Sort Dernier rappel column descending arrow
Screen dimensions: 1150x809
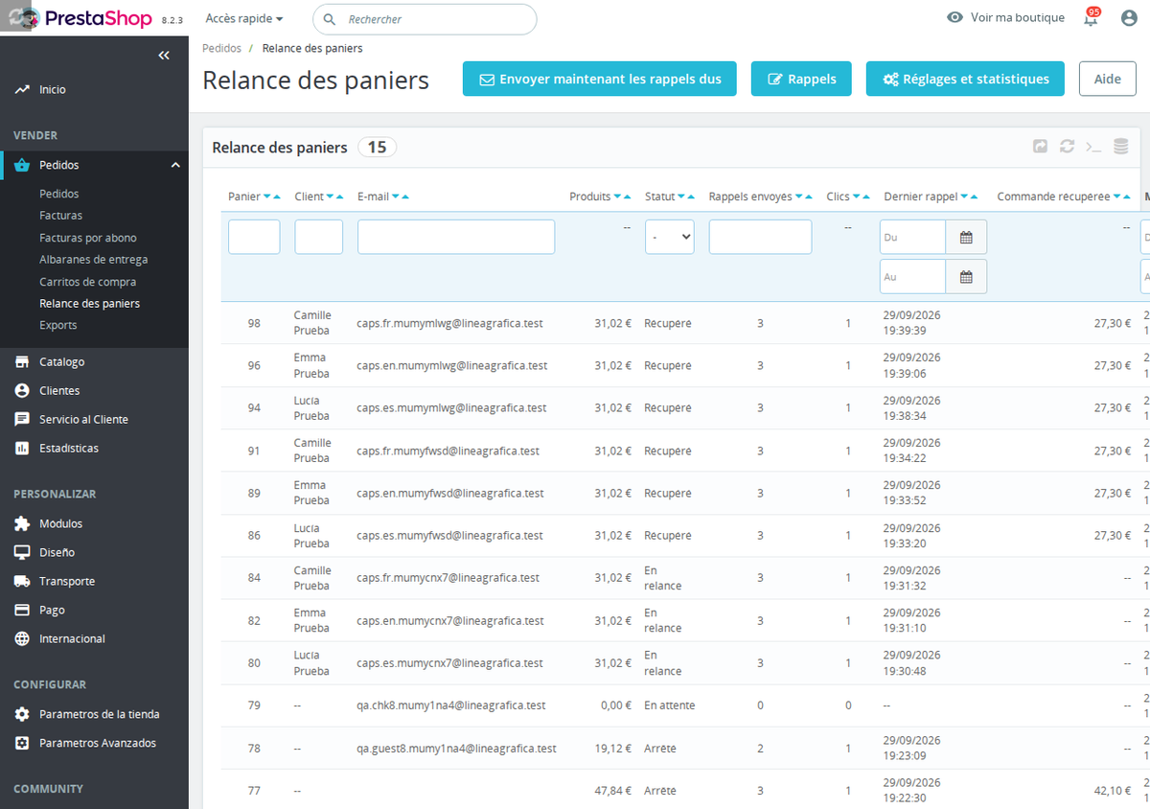(x=964, y=197)
